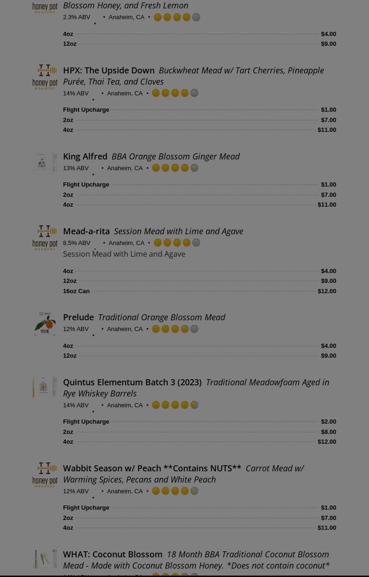The width and height of the screenshot is (369, 577).
Task: Open the Mead-a-rita item link
Action: click(86, 231)
